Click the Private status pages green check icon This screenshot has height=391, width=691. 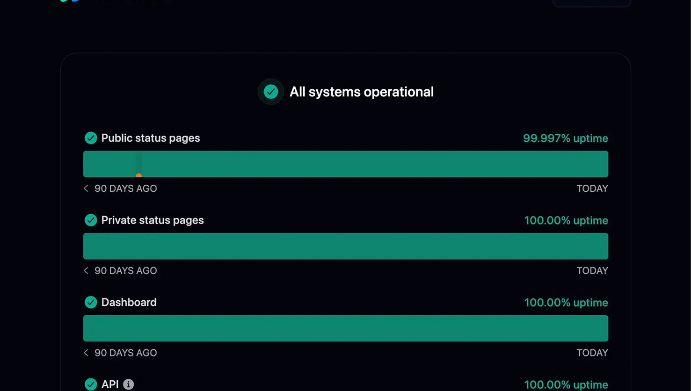click(91, 220)
